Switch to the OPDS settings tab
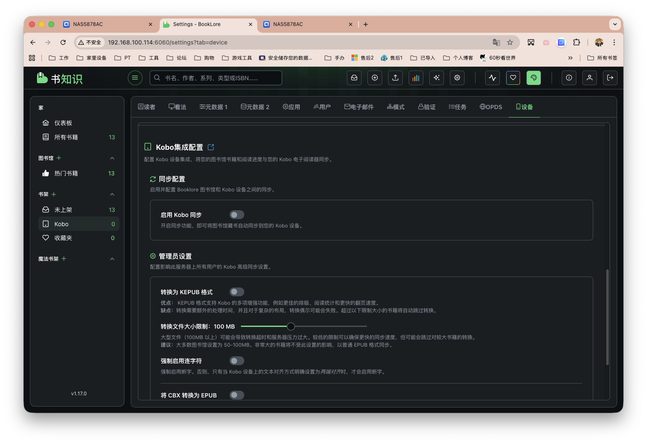 click(x=491, y=107)
